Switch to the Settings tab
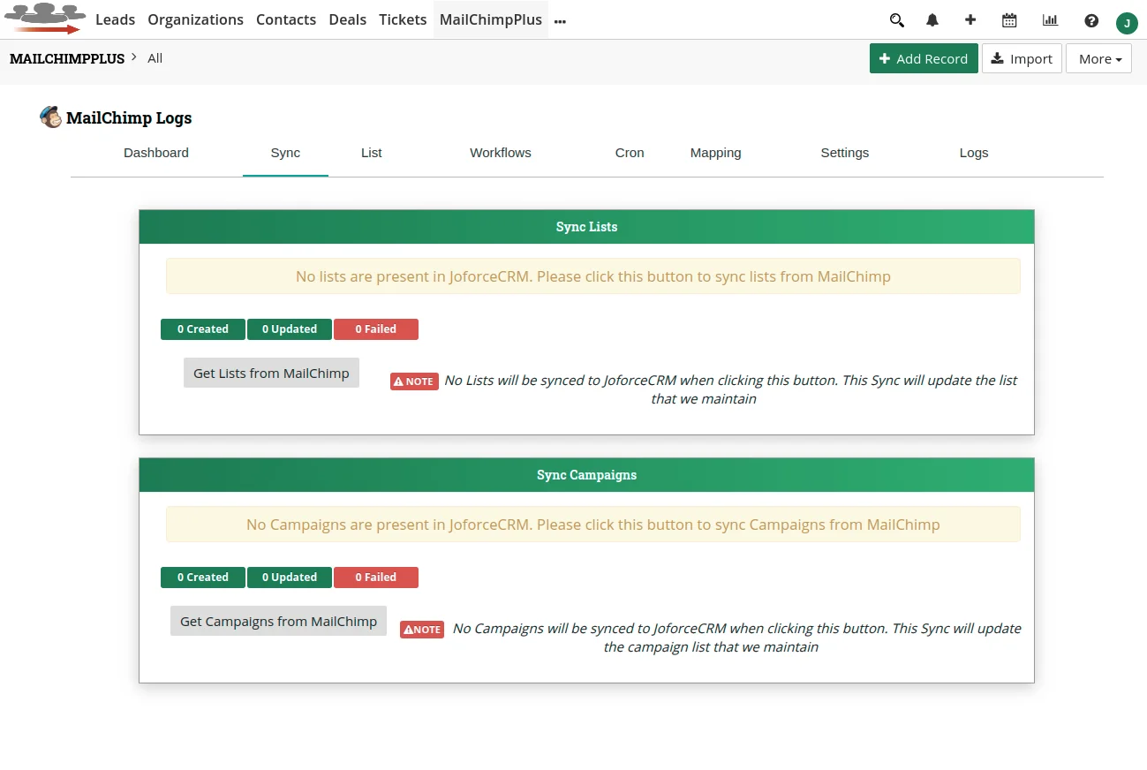 click(x=844, y=152)
